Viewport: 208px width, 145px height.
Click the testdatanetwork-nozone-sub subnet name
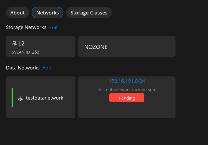point(127,90)
